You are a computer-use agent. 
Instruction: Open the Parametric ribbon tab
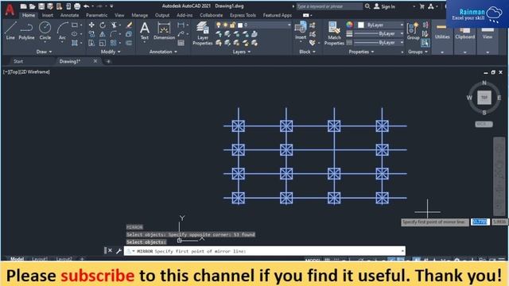coord(96,15)
